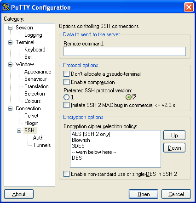The width and height of the screenshot is (196, 203).
Task: Enable non-standard single-DES in SSH 2
Action: coord(66,174)
